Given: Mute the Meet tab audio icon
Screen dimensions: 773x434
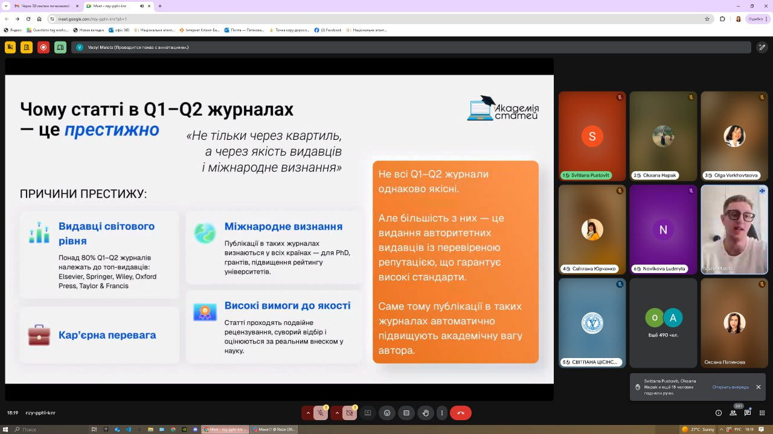Looking at the screenshot, I should click(141, 6).
